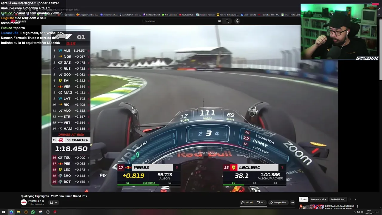Open the YouTube Studio bookmark
This screenshot has height=215, width=382.
pos(187,15)
